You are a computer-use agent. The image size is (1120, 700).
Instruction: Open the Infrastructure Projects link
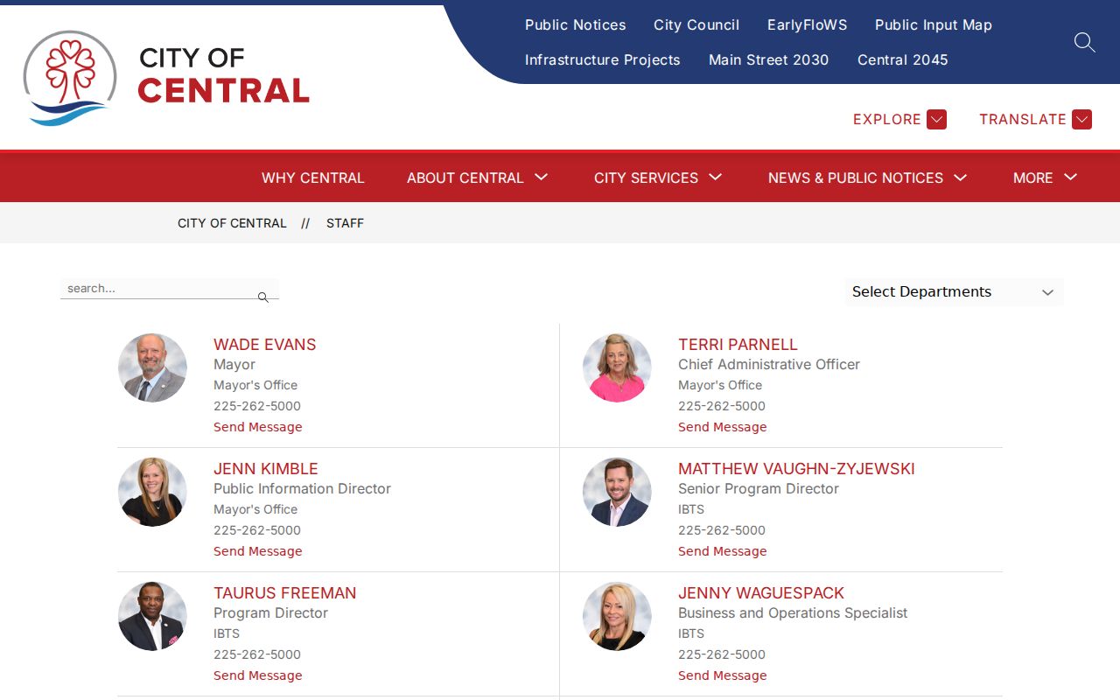(x=602, y=60)
